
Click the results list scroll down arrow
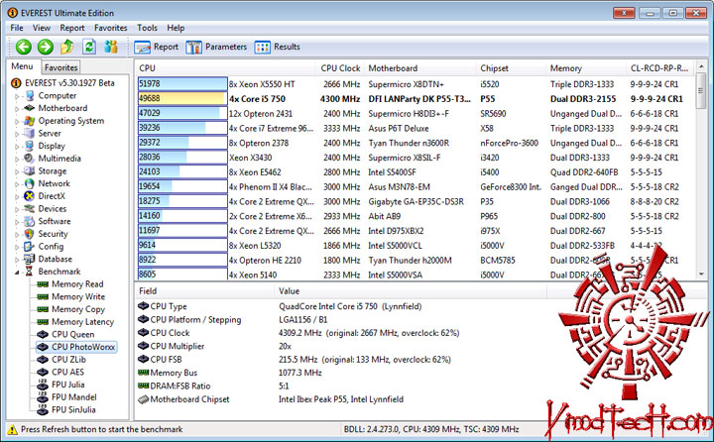click(701, 275)
